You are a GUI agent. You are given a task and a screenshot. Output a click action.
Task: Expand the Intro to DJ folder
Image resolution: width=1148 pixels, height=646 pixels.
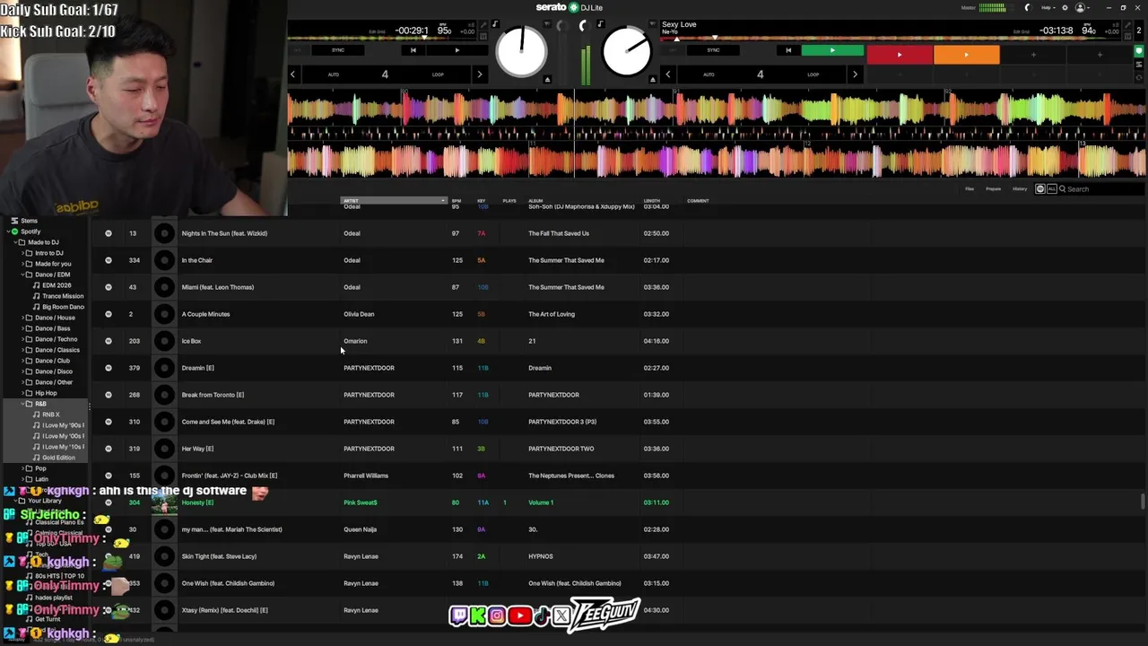[24, 253]
